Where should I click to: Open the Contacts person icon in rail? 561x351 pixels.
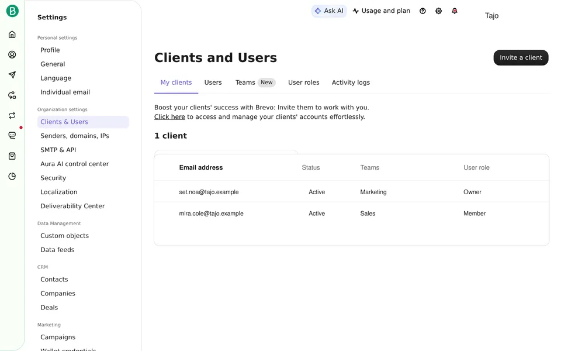(12, 54)
